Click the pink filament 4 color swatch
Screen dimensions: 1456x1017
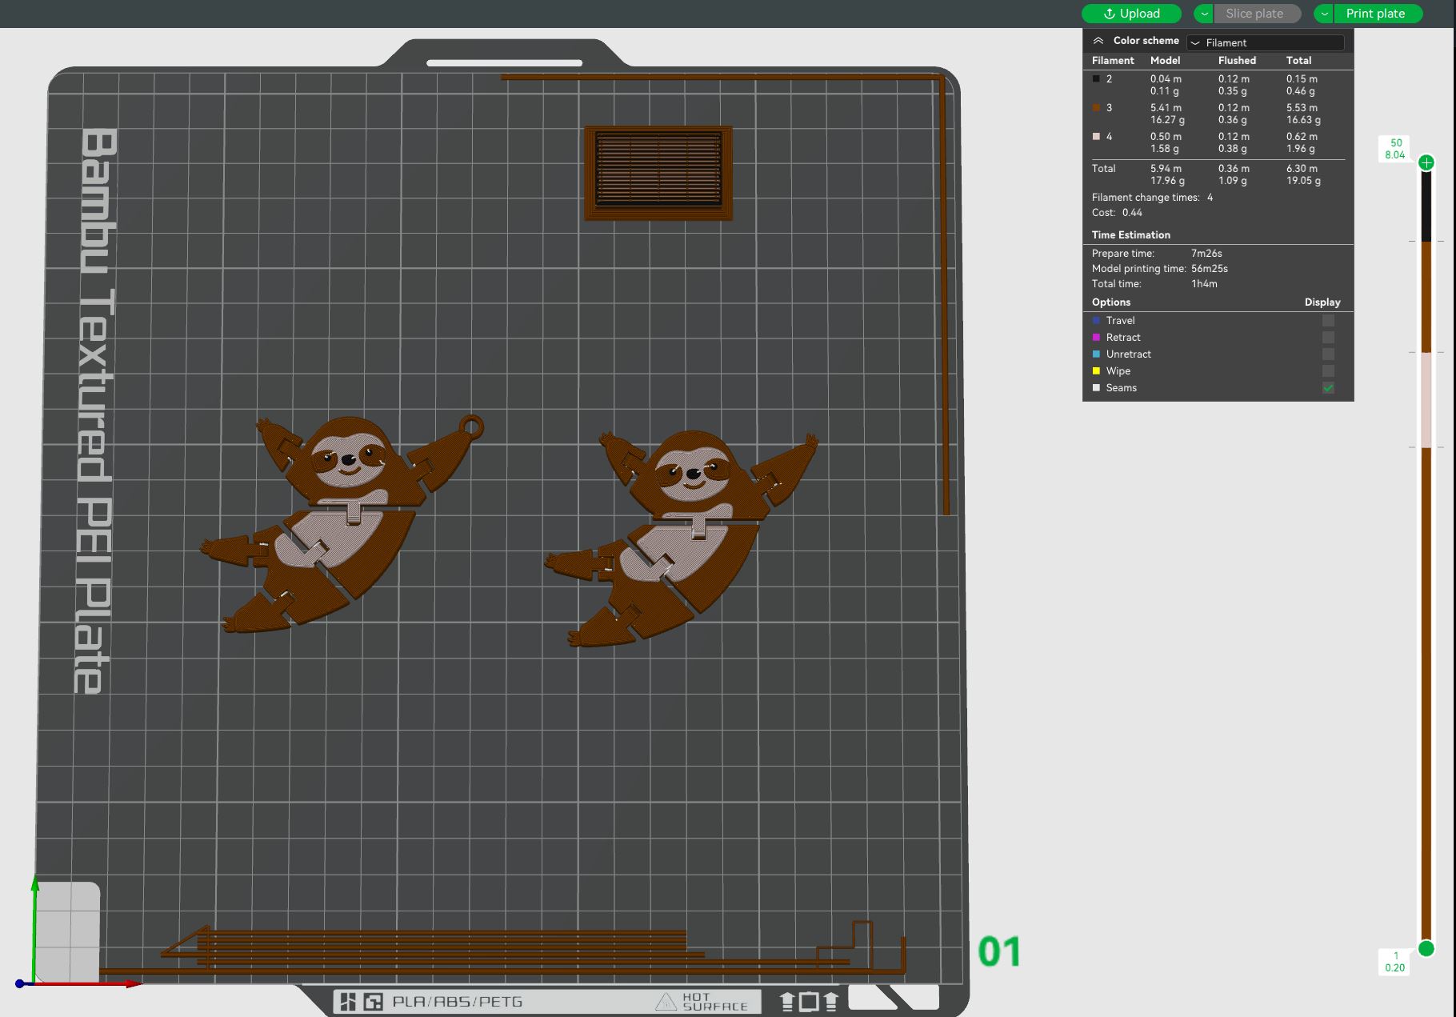click(x=1096, y=137)
